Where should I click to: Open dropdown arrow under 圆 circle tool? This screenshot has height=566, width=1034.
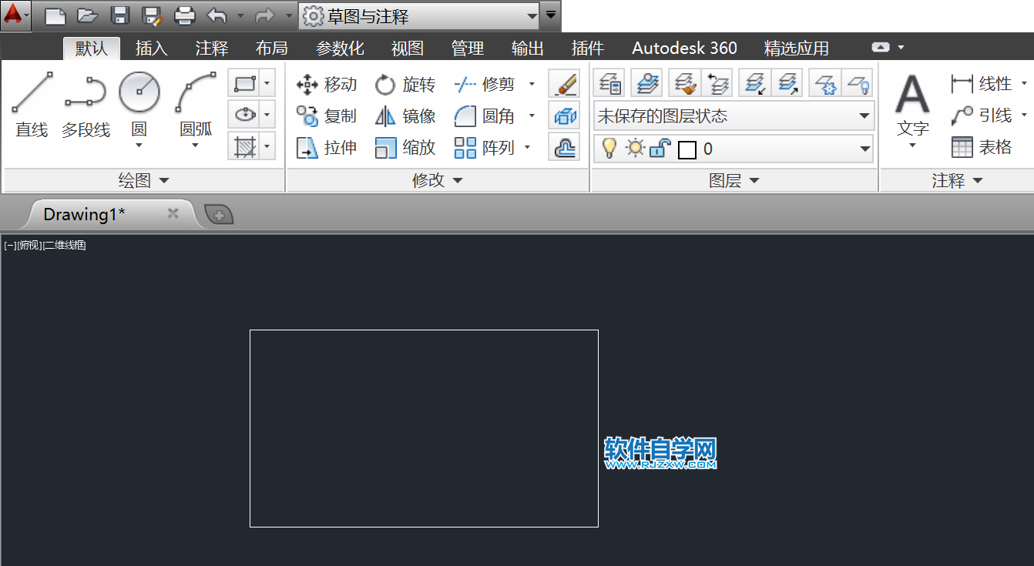pos(139,145)
